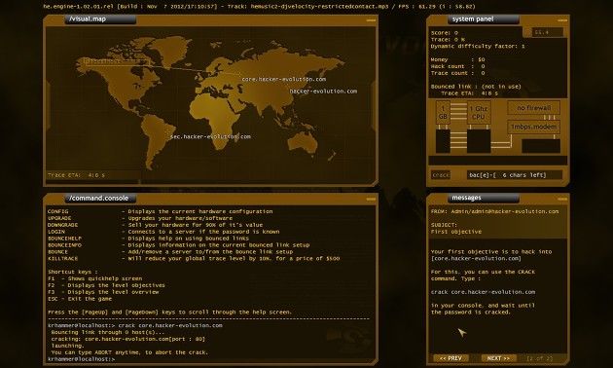613x368 pixels.
Task: Click 'crack core.hacker-evolution.com' in the message
Action: pos(484,292)
